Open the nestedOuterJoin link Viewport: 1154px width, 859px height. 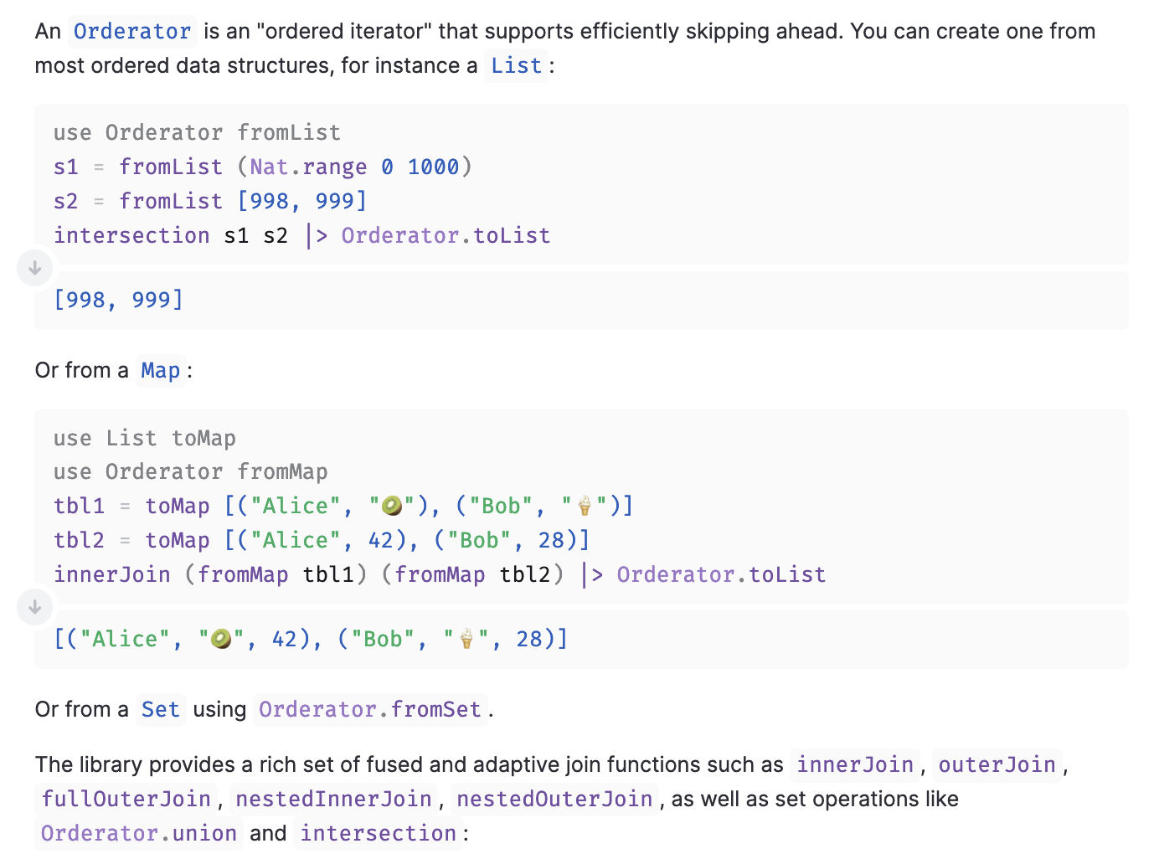point(554,800)
